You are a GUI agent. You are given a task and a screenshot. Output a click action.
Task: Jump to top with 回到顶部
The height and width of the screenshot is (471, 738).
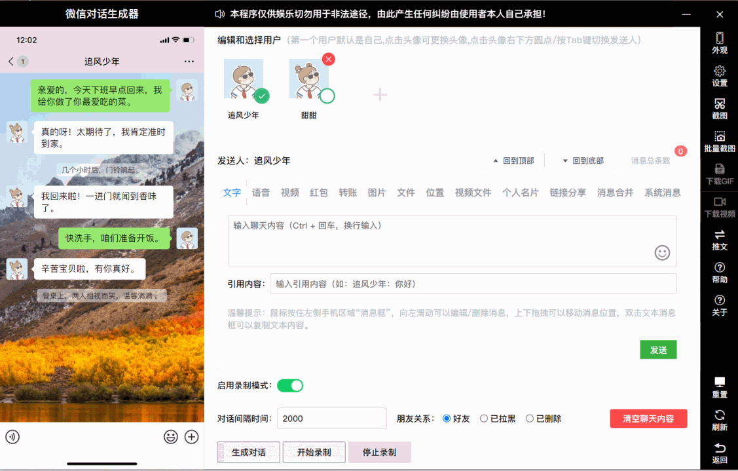[x=513, y=161]
